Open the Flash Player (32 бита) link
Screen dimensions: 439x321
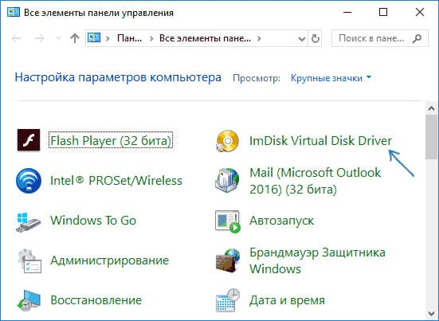(111, 141)
